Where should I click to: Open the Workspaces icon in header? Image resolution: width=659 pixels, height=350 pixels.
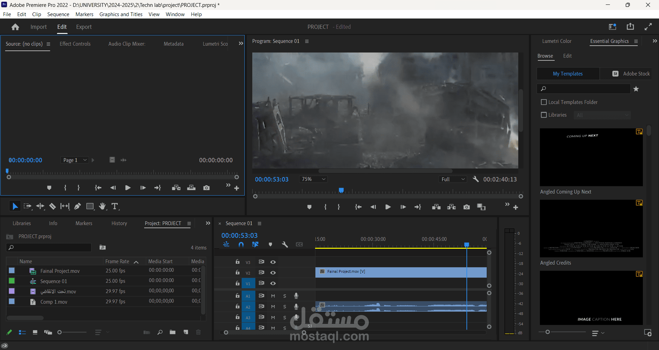tap(612, 27)
